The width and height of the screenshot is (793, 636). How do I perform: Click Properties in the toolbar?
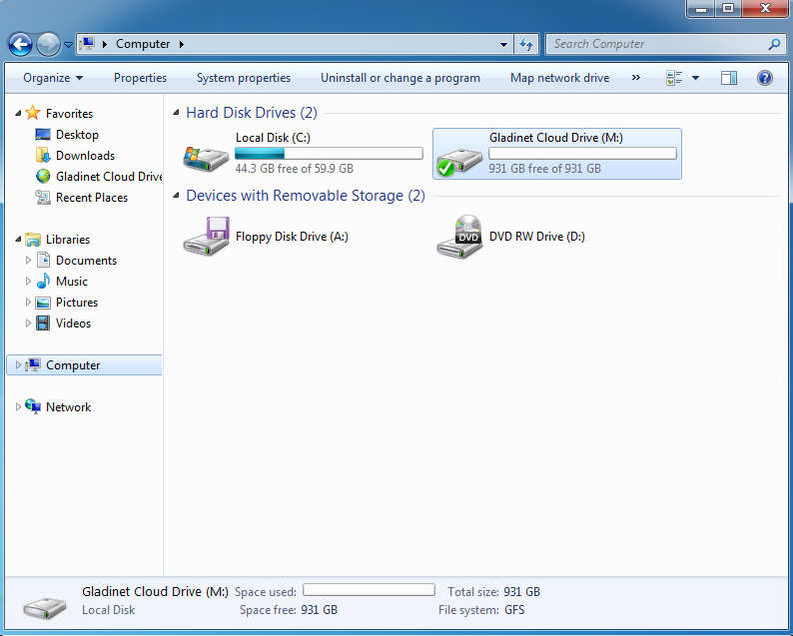click(140, 78)
